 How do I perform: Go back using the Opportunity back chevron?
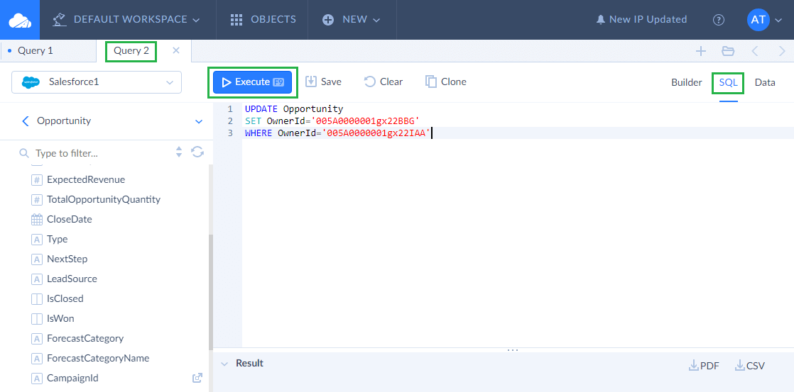click(26, 121)
